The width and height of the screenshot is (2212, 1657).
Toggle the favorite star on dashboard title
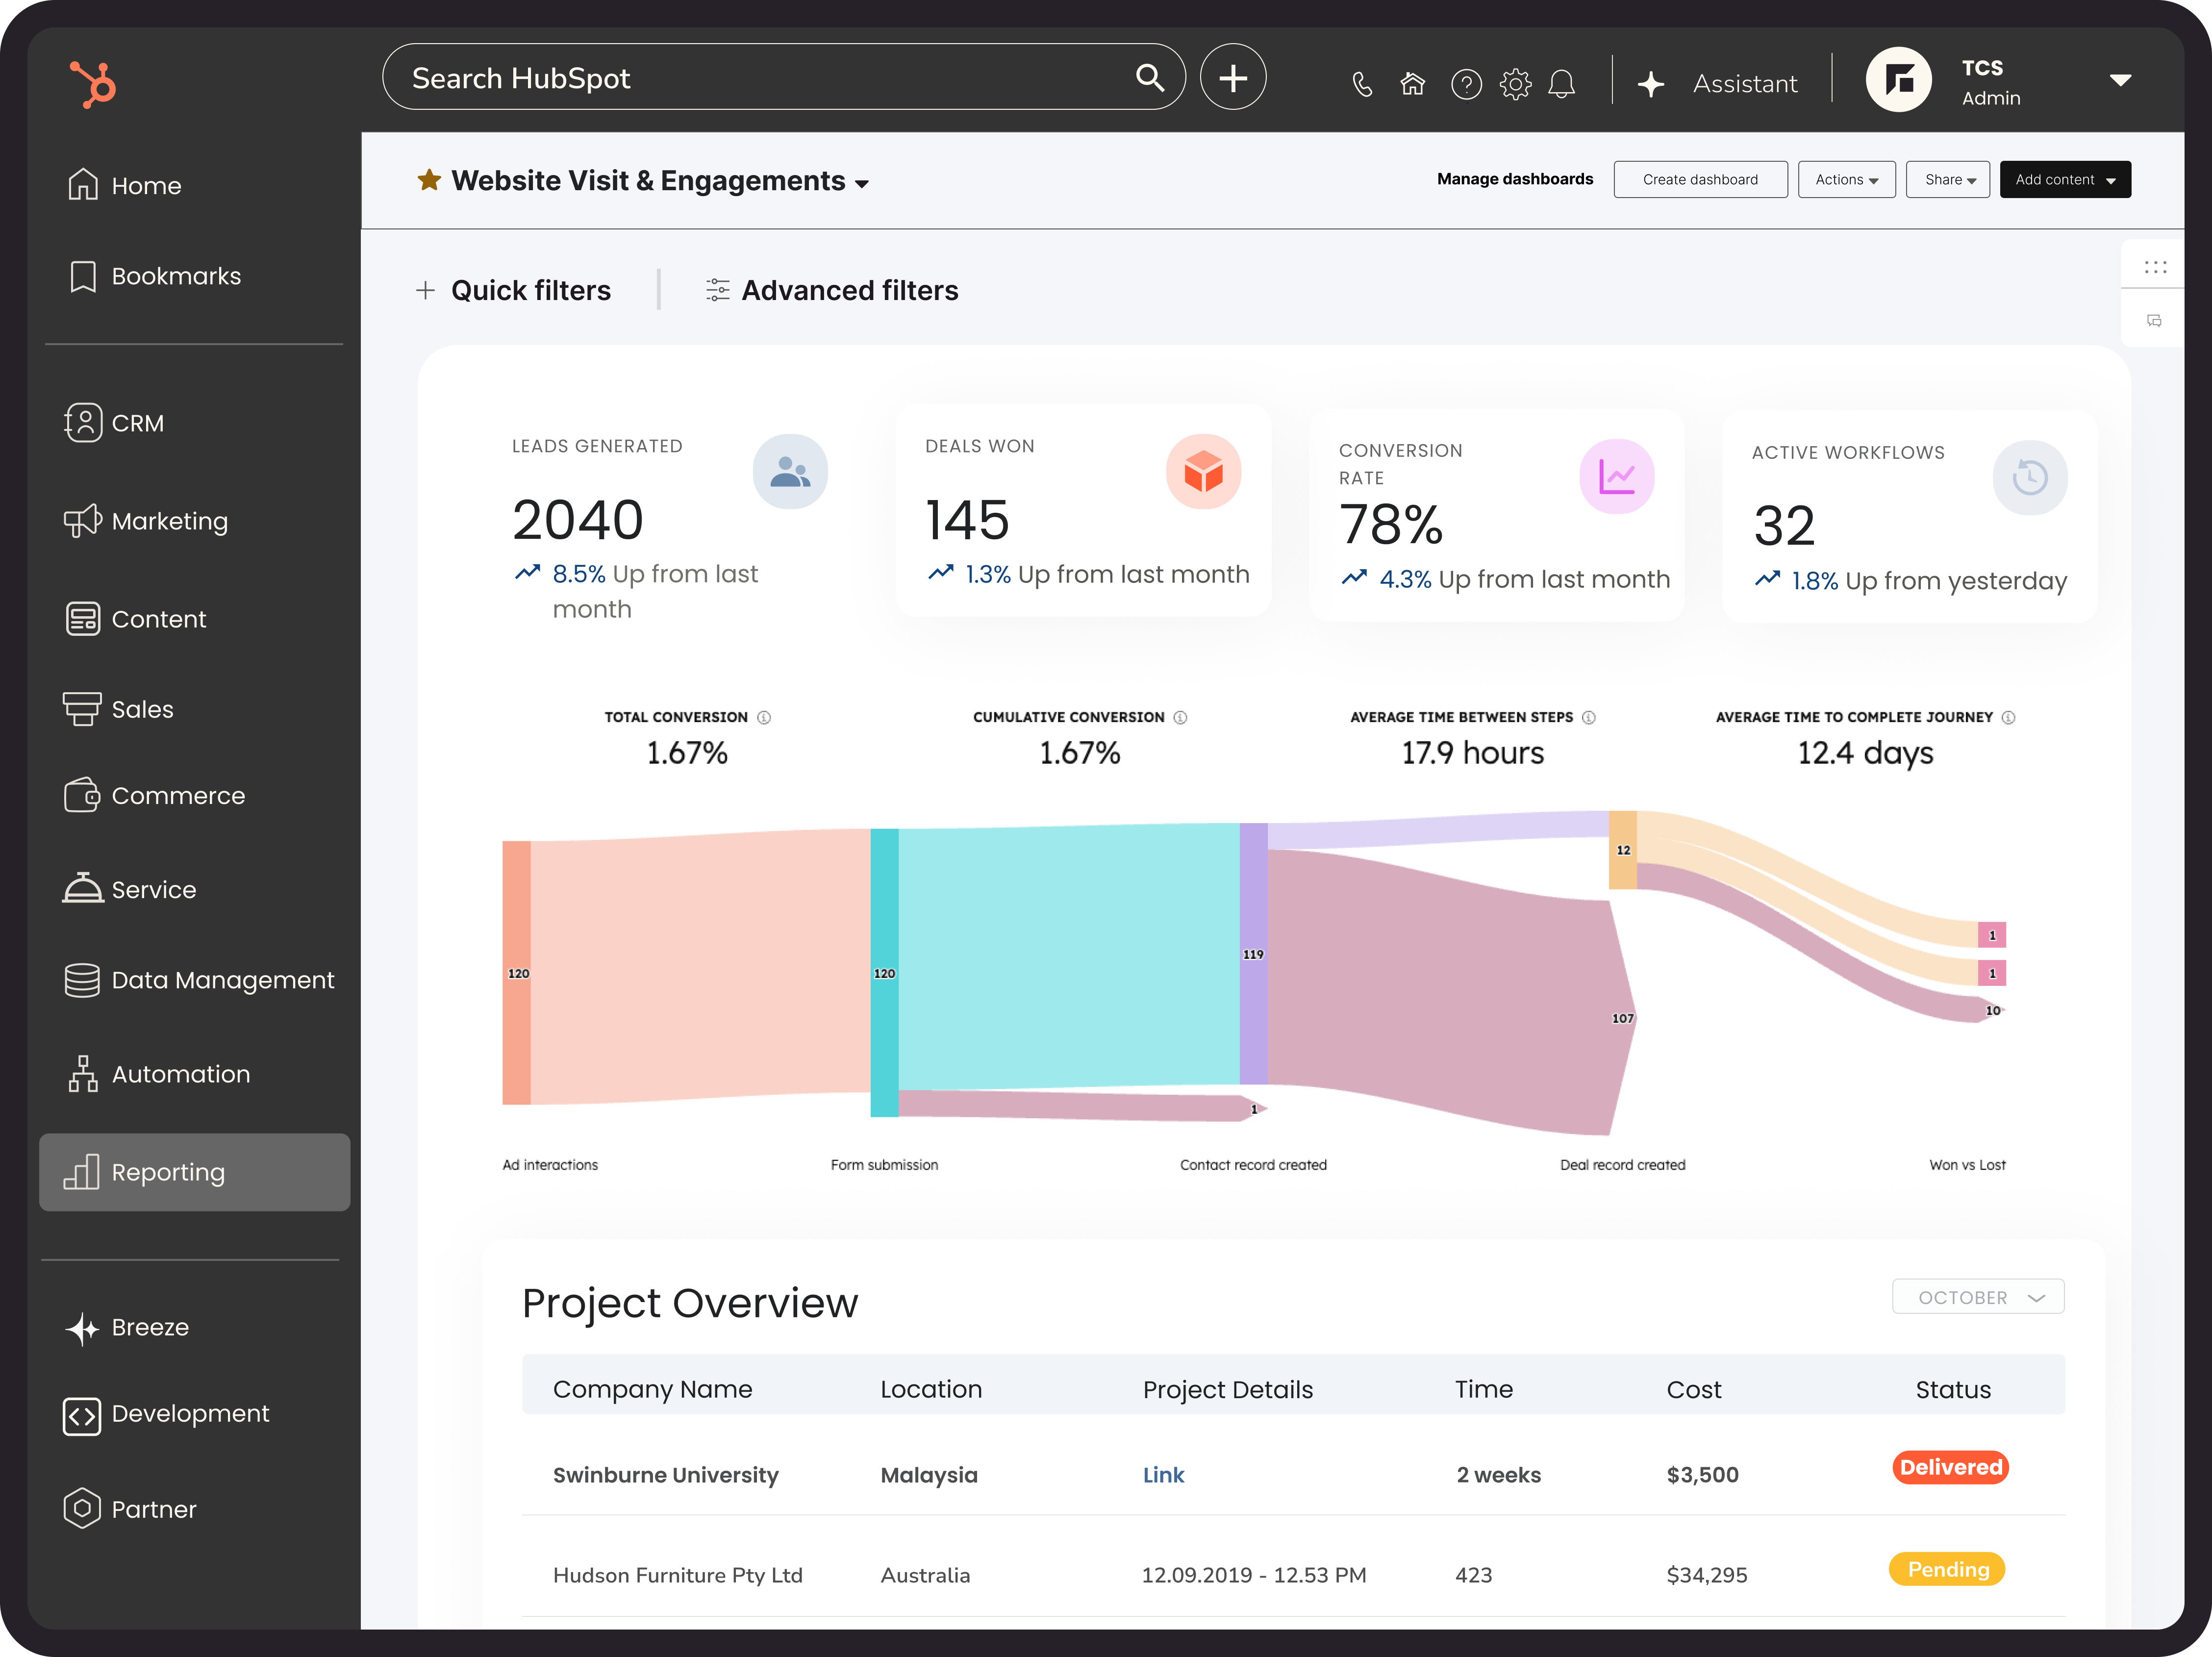click(x=429, y=180)
